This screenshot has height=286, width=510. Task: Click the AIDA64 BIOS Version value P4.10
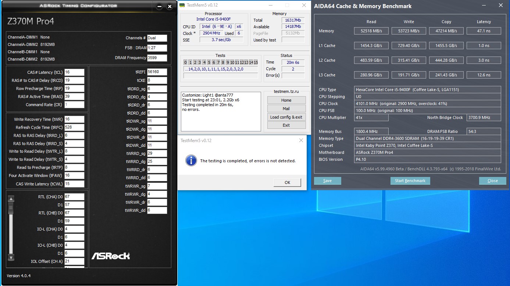pos(428,160)
